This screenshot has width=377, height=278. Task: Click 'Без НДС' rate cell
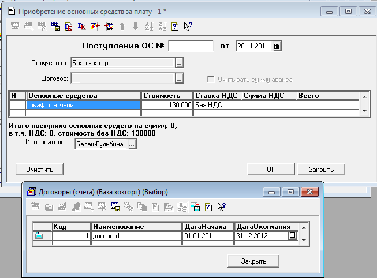click(x=217, y=105)
